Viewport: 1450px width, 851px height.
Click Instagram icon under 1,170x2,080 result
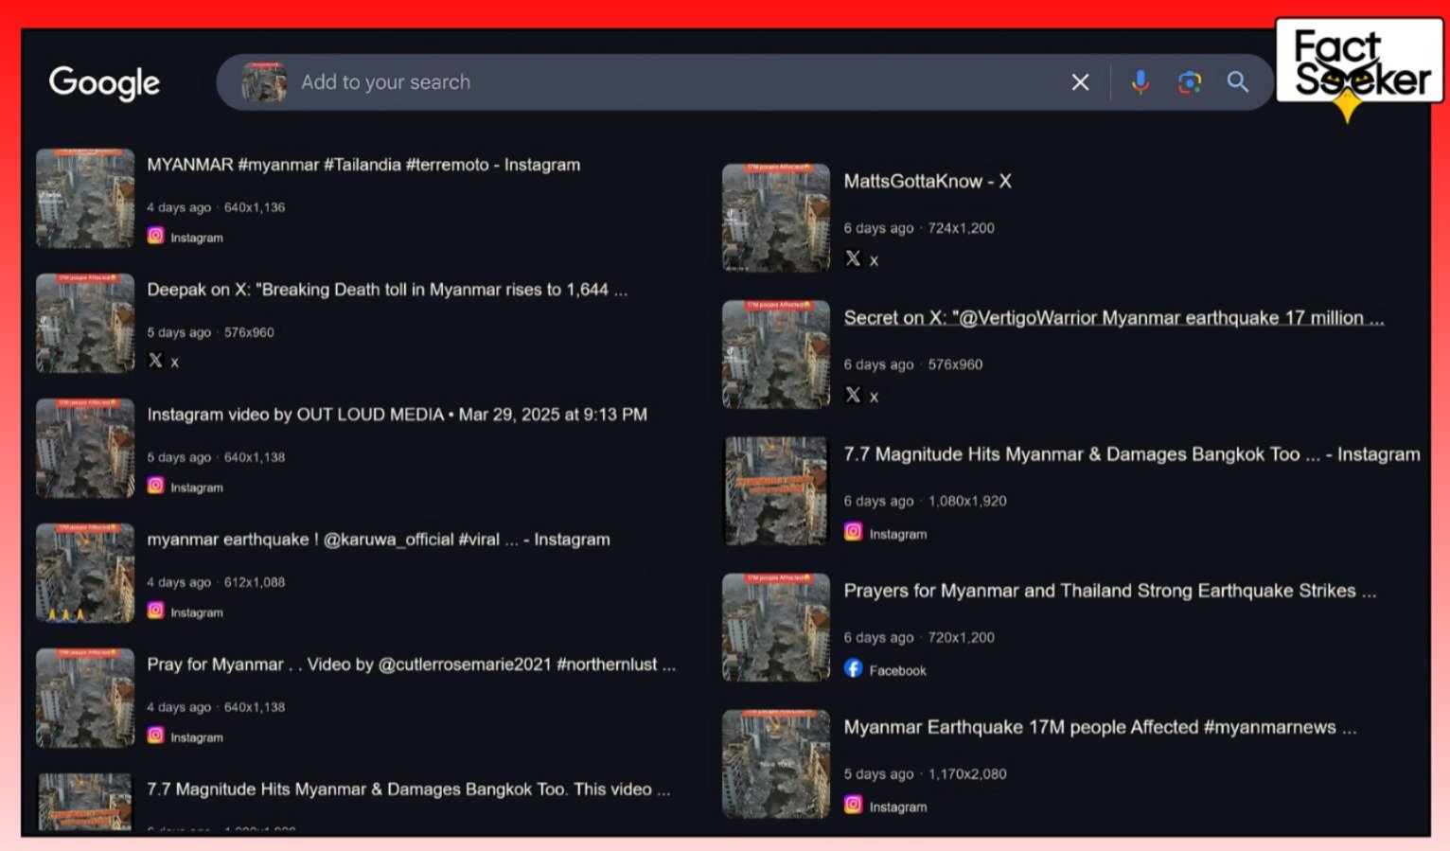[853, 805]
